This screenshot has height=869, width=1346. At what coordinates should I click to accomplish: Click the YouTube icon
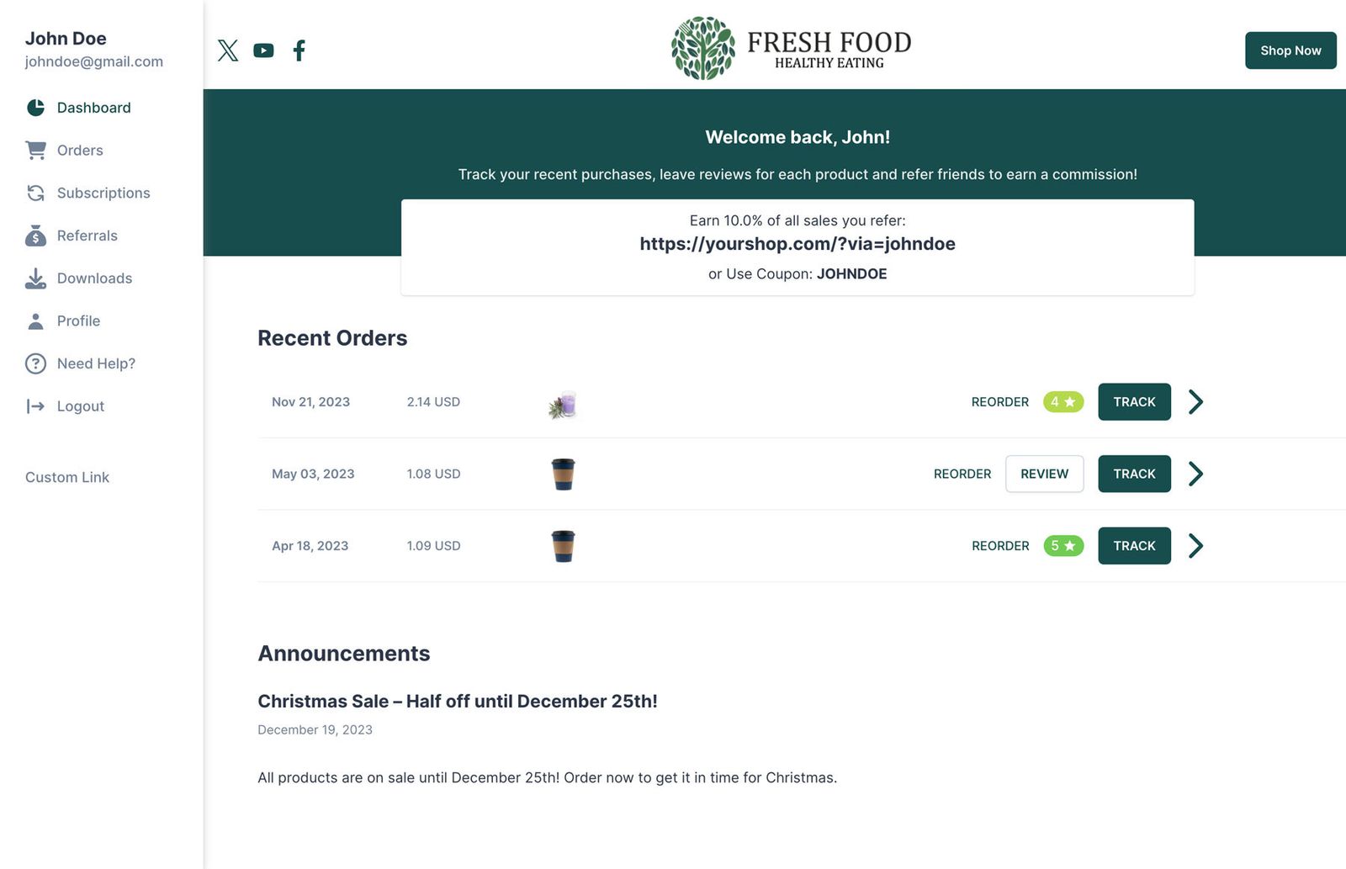click(263, 50)
